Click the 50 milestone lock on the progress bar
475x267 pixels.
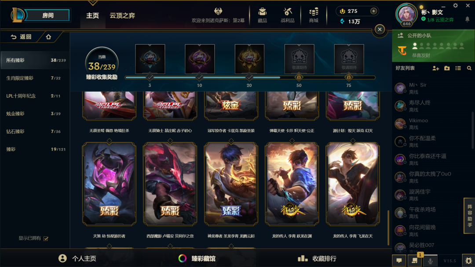pyautogui.click(x=299, y=77)
